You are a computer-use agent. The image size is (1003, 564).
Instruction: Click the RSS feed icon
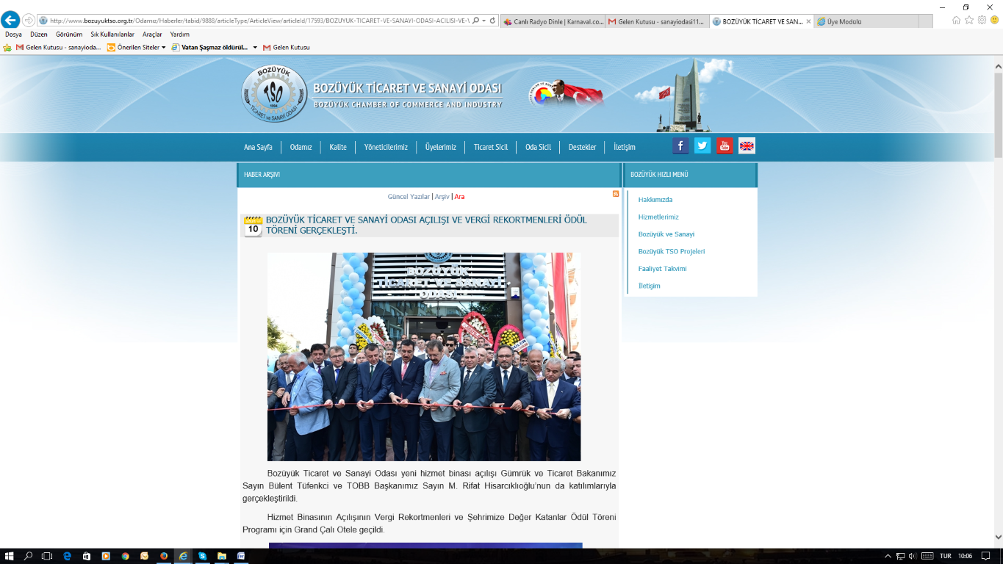click(x=616, y=194)
